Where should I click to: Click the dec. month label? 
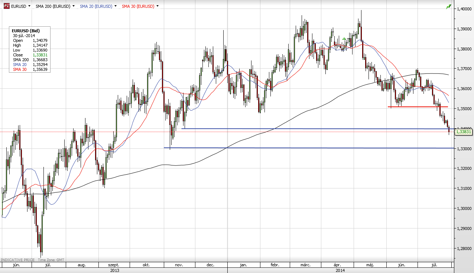pos(210,265)
